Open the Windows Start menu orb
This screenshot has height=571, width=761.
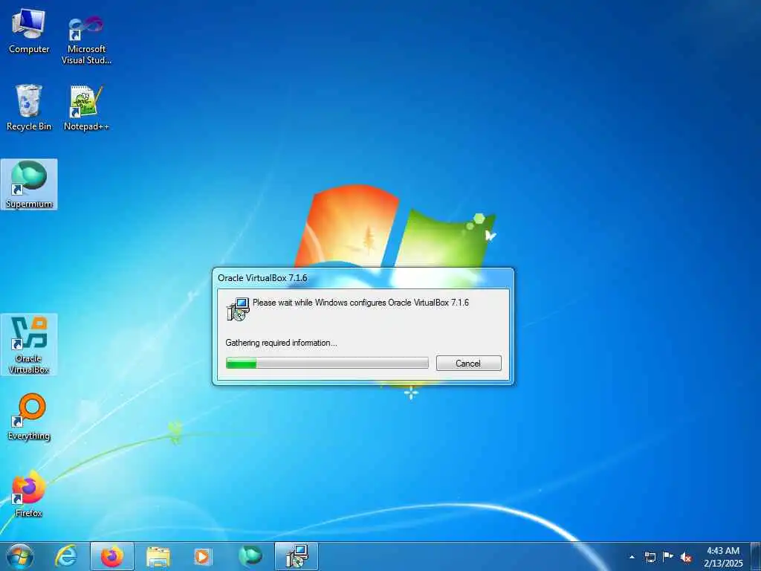pyautogui.click(x=20, y=557)
